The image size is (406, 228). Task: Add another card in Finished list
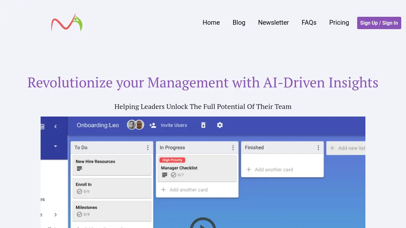pos(270,169)
